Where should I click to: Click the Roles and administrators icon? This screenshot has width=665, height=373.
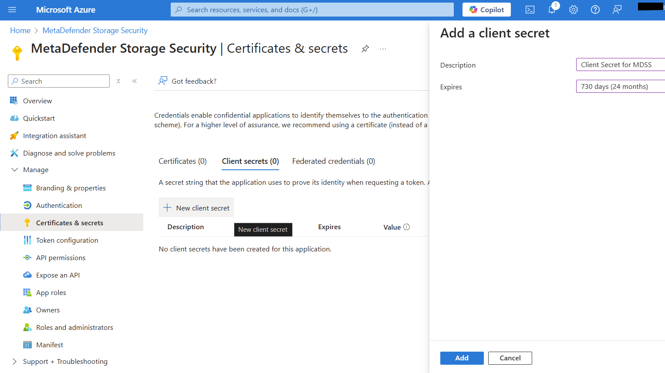(27, 327)
